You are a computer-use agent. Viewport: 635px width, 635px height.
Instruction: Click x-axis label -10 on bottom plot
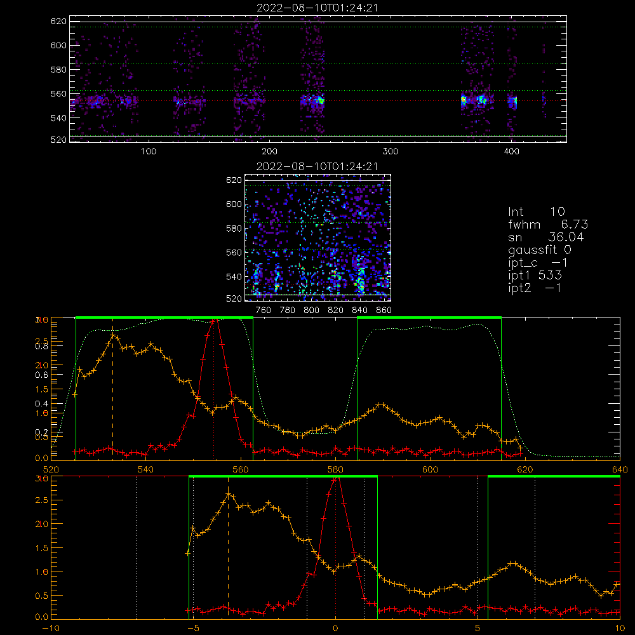pos(51,628)
